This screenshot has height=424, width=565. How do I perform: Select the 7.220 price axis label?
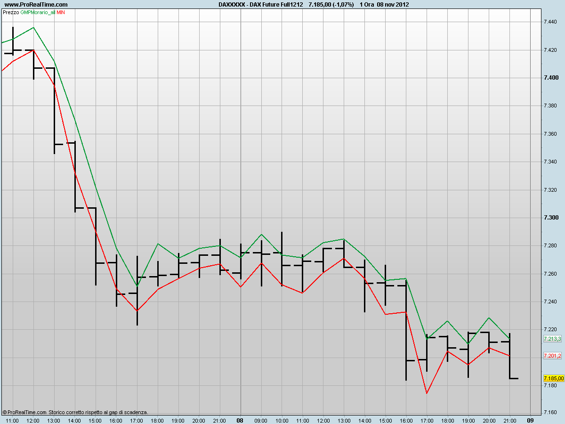coord(550,330)
